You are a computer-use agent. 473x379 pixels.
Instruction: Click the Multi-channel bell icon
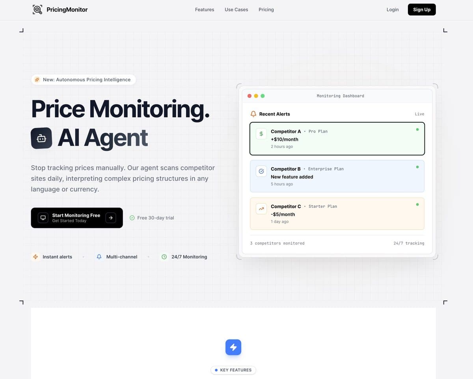[x=99, y=257]
